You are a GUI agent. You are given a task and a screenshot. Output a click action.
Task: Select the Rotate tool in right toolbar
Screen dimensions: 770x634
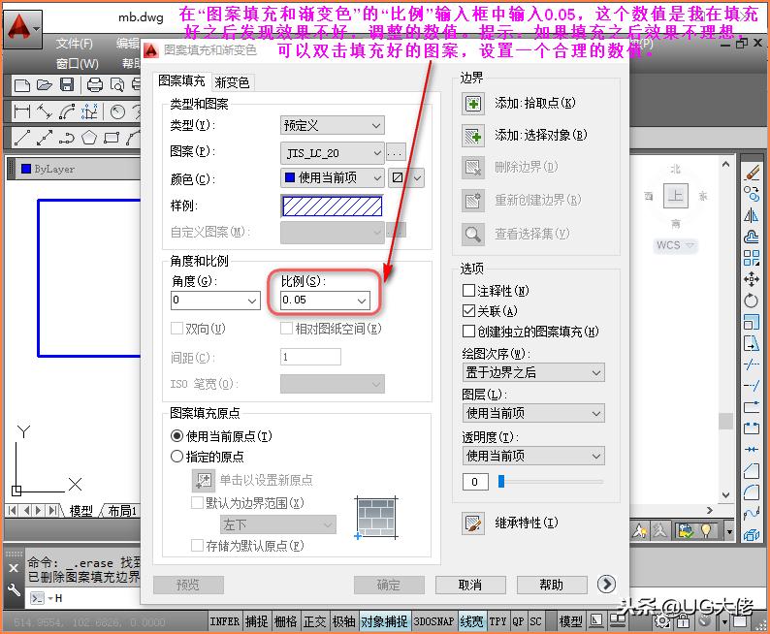click(752, 301)
